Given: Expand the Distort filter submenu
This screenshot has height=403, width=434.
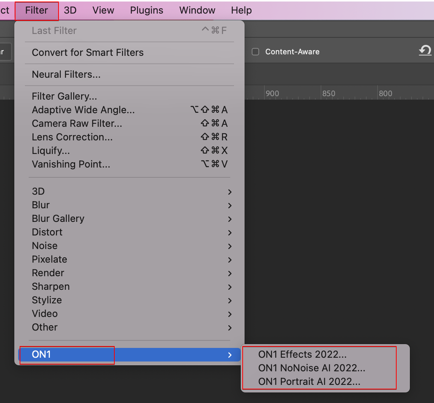Looking at the screenshot, I should 47,232.
